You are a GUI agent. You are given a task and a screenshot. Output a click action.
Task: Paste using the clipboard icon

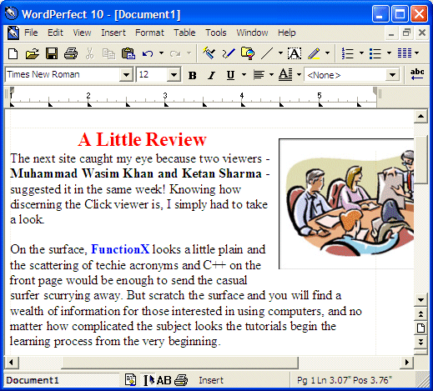click(128, 53)
